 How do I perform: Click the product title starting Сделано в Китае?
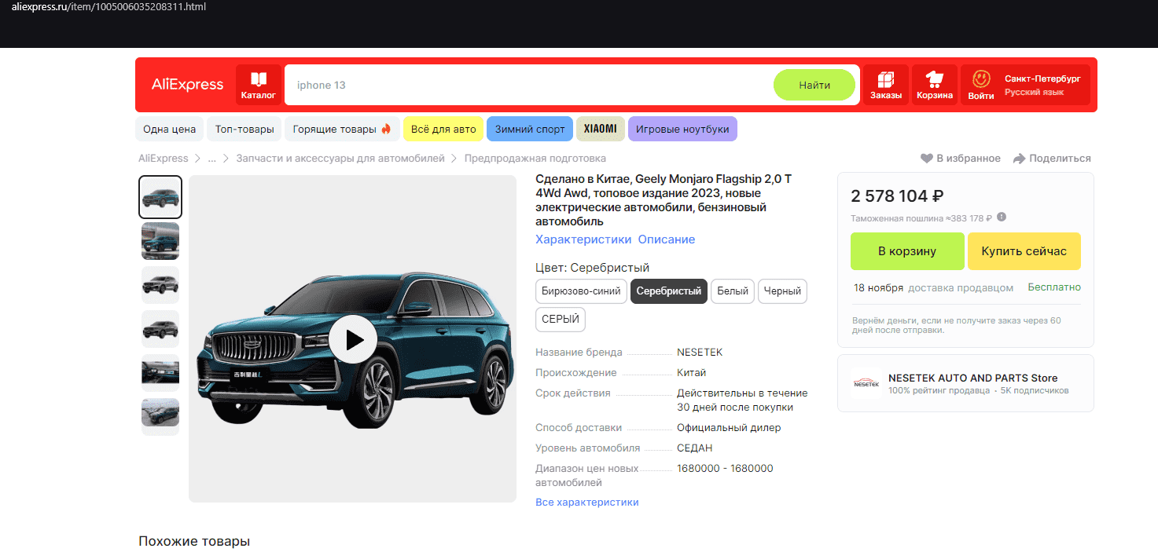click(664, 200)
